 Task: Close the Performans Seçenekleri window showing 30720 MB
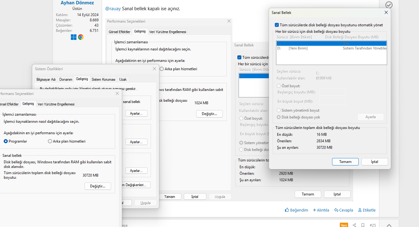point(117,93)
